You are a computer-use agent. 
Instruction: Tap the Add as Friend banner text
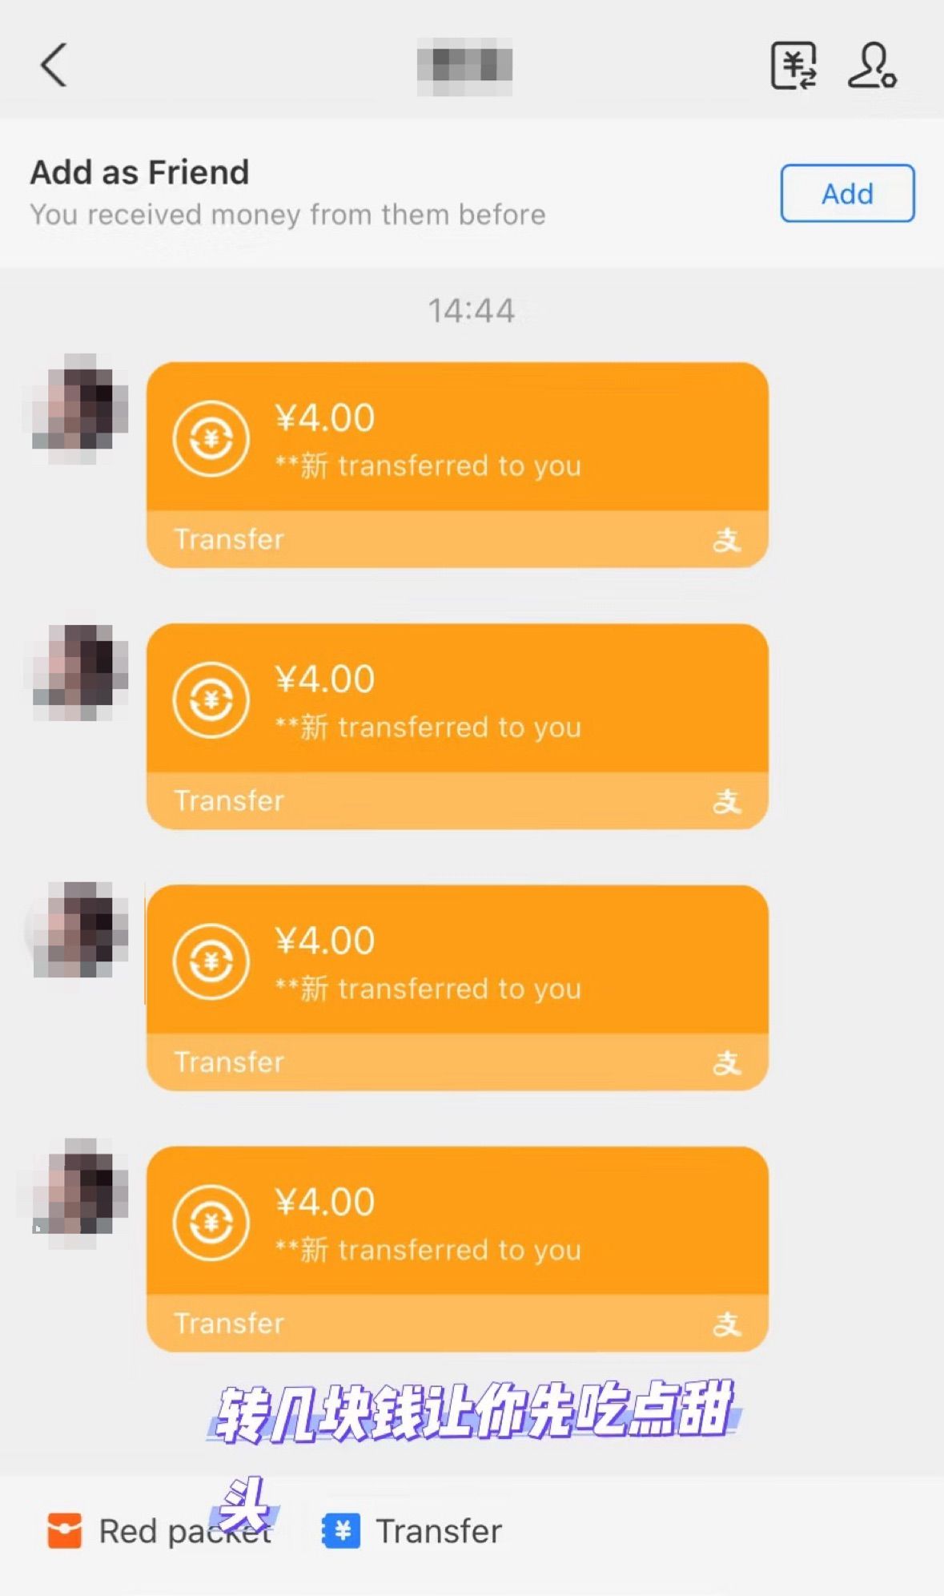coord(139,172)
